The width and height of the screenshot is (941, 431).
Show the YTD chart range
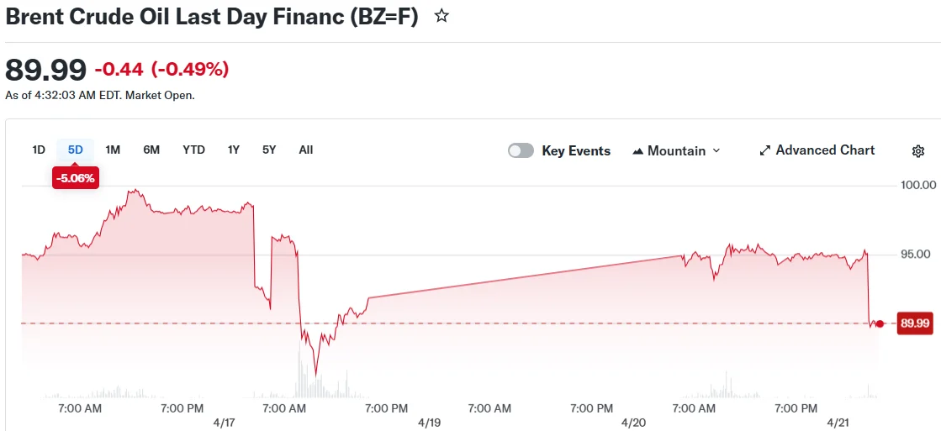[x=193, y=150]
